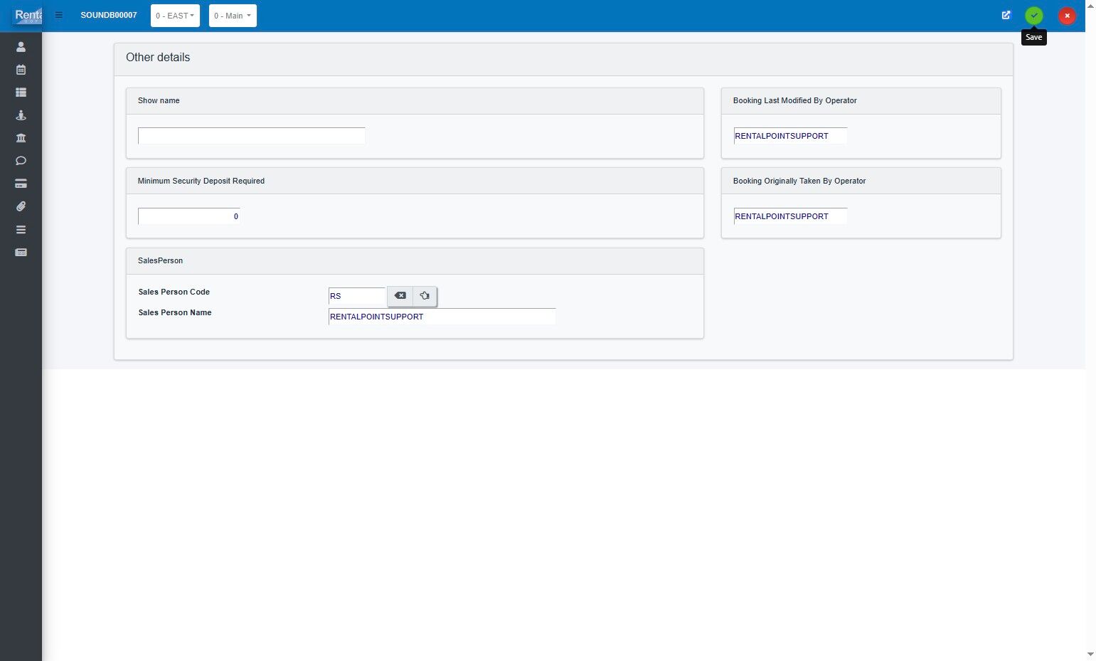
Task: Expand the 0 - Main dropdown
Action: (233, 16)
